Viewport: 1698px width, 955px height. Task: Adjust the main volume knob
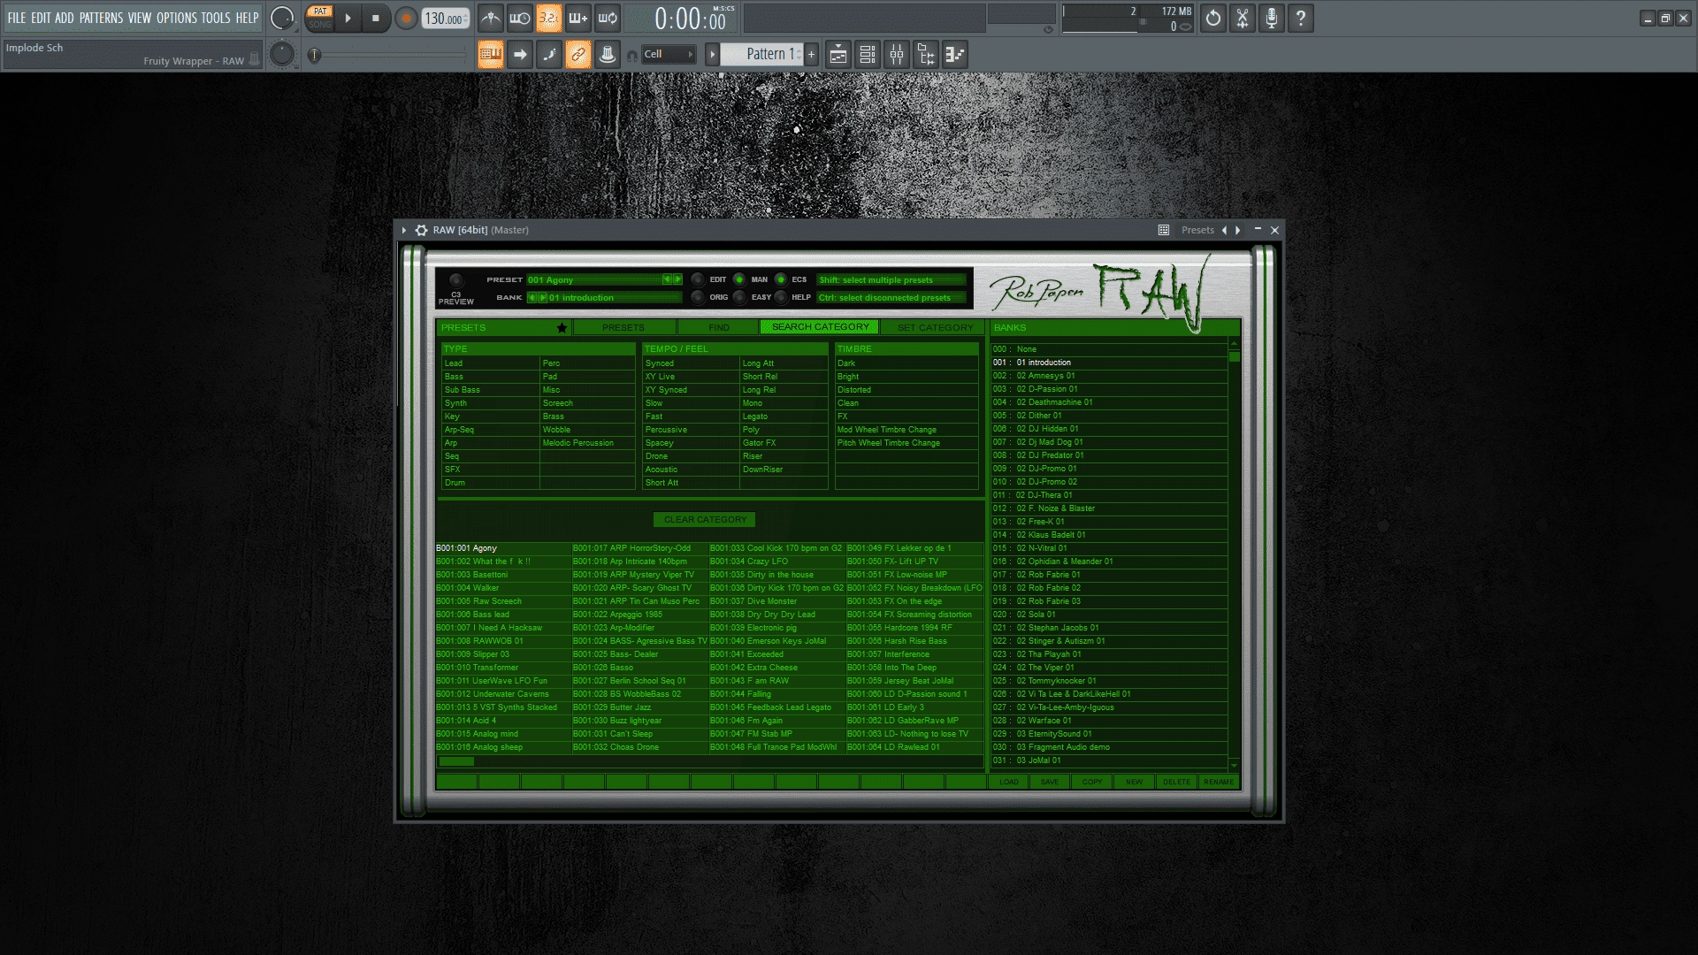click(281, 18)
